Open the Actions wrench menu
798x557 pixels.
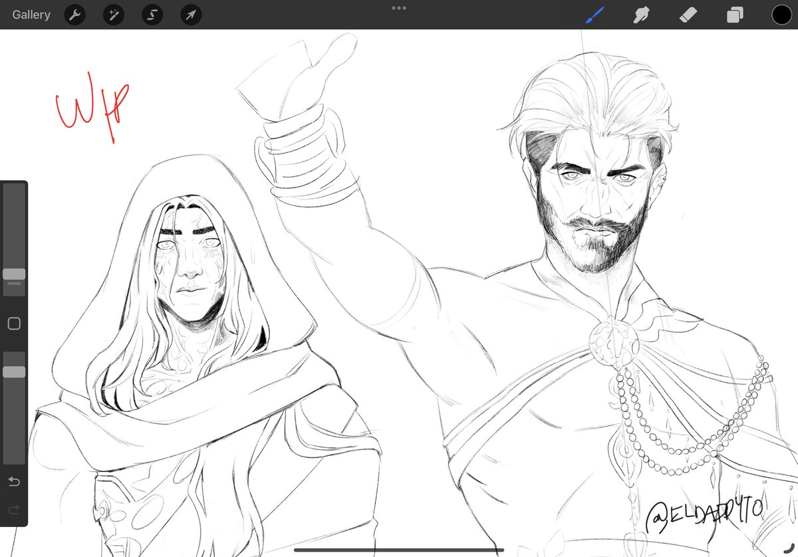[x=74, y=15]
